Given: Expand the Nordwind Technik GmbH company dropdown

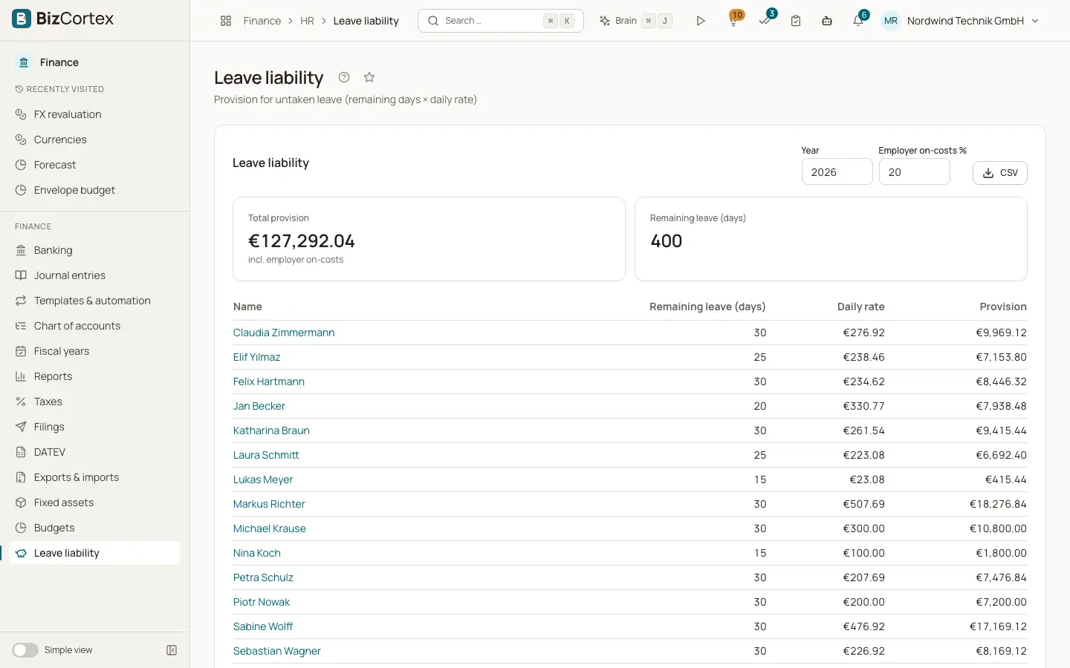Looking at the screenshot, I should click(x=973, y=21).
